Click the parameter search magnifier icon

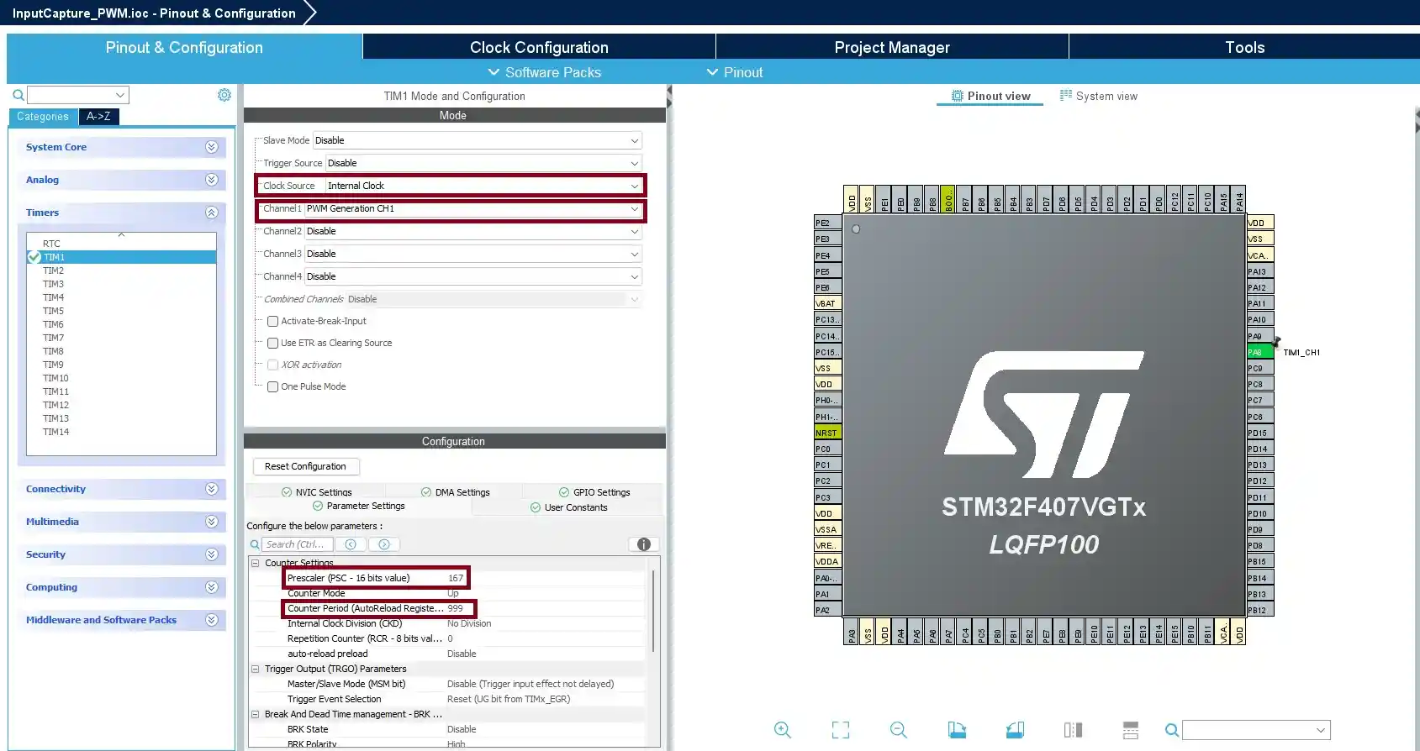[255, 544]
